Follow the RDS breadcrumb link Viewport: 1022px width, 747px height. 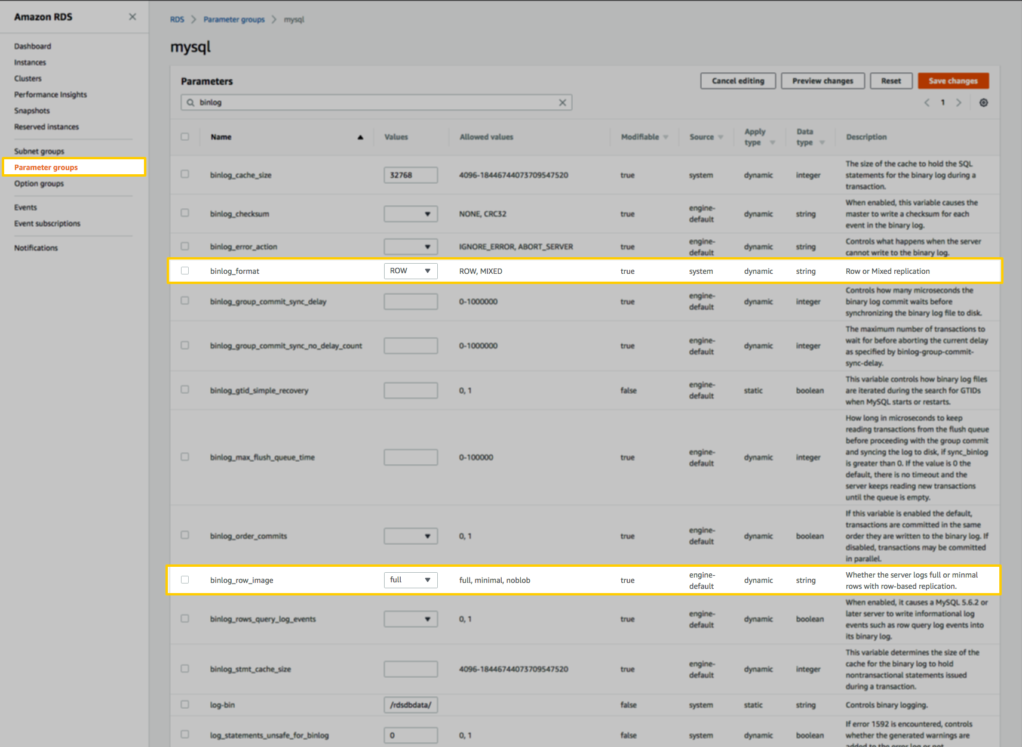(177, 19)
